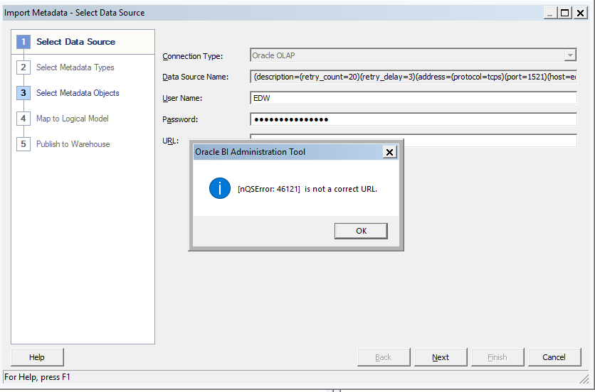595x392 pixels.
Task: Click the Finish button
Action: [x=497, y=357]
